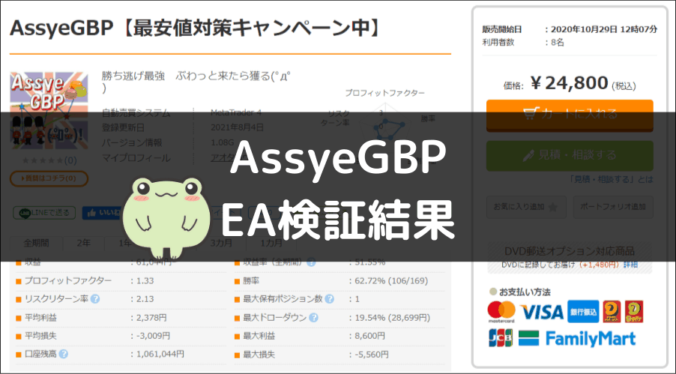Click the 銀行振込 payment icon

point(583,312)
